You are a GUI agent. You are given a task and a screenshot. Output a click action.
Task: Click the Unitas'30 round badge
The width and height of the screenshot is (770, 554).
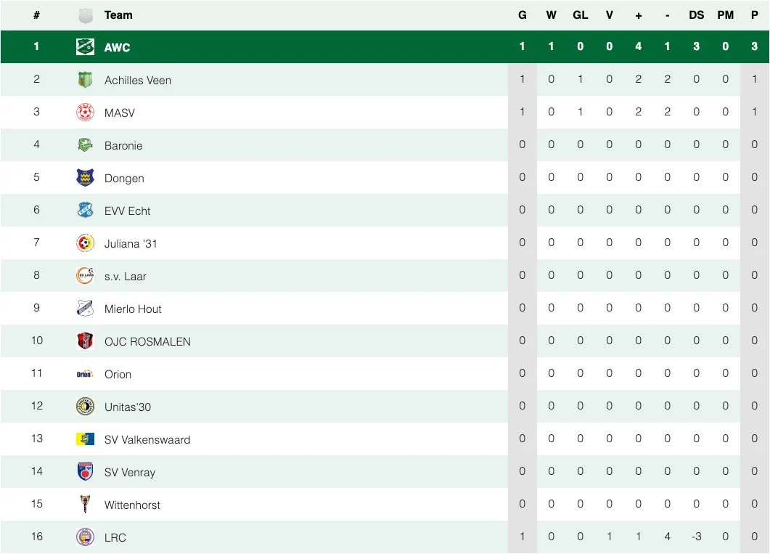click(x=85, y=406)
